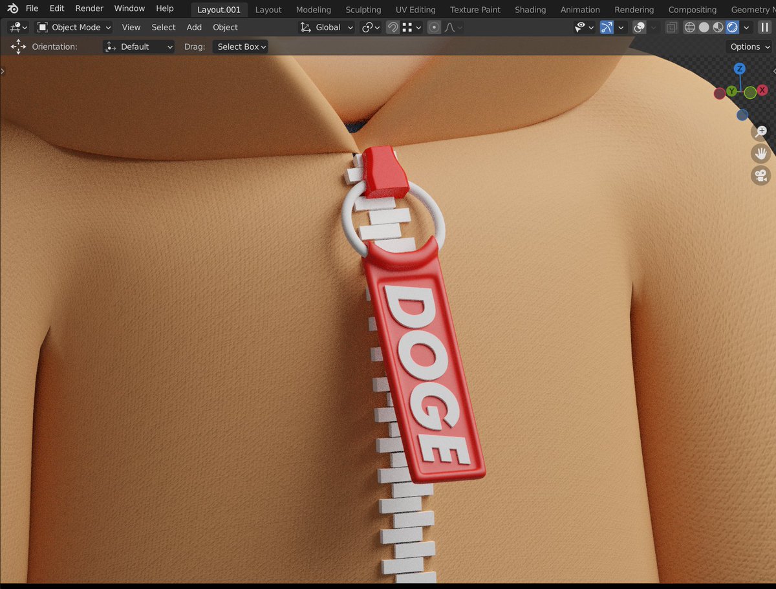Open the viewport View menu
This screenshot has height=589, width=776.
[x=131, y=27]
